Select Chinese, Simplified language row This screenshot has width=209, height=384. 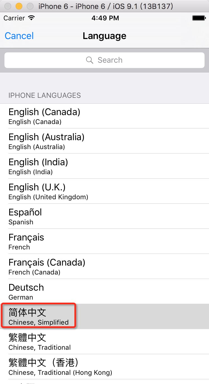click(x=104, y=317)
